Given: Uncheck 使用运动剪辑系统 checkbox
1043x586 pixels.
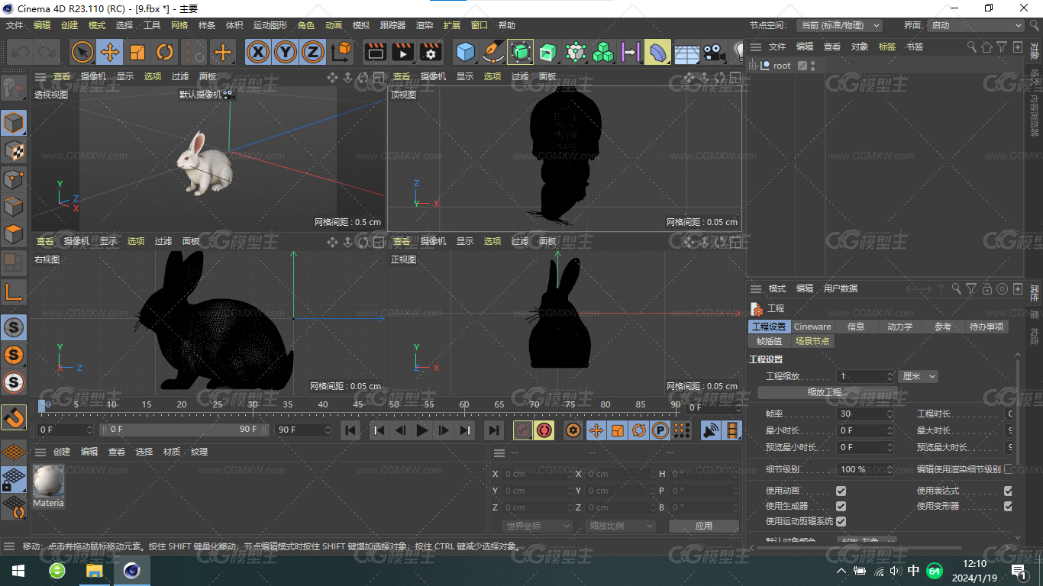Looking at the screenshot, I should tap(841, 521).
